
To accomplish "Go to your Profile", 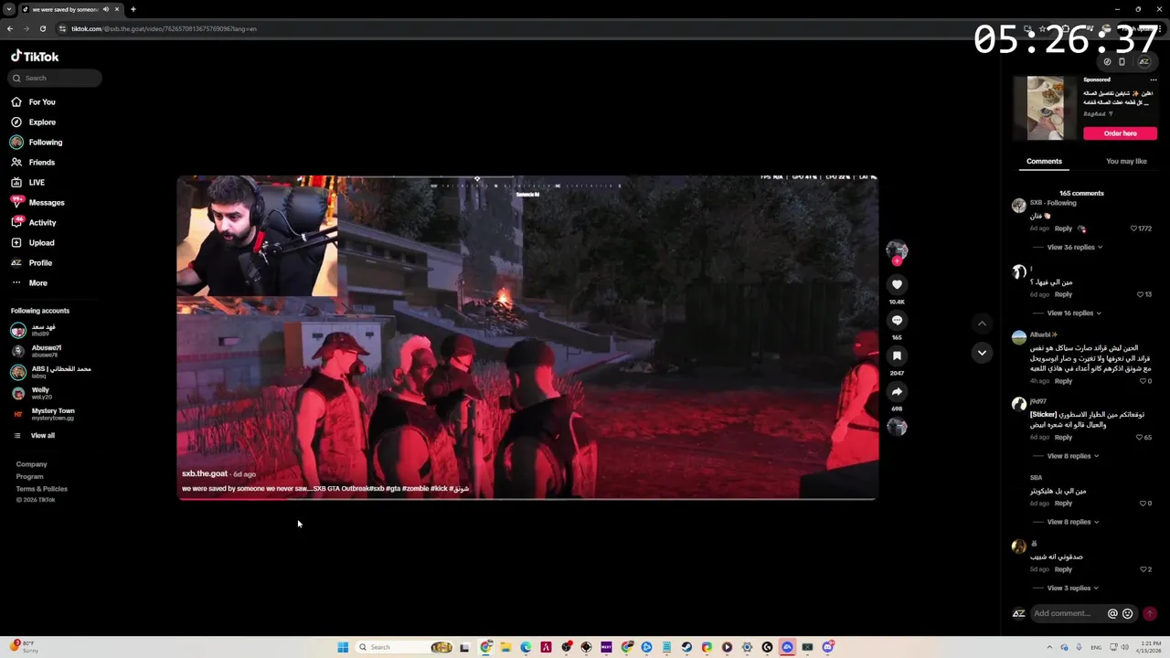I will [x=32, y=263].
